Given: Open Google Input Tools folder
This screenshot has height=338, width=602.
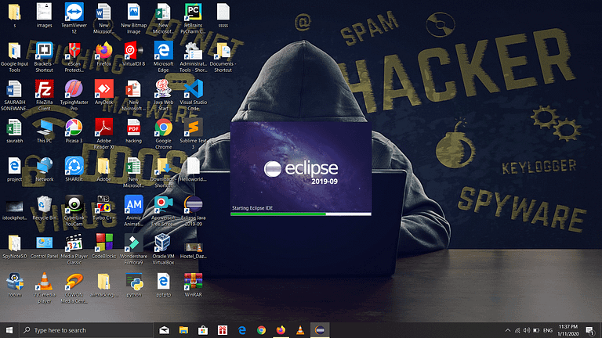Looking at the screenshot, I should pyautogui.click(x=15, y=56).
